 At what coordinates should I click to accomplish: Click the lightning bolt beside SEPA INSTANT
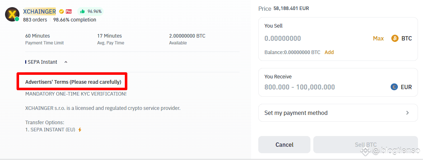pos(79,130)
